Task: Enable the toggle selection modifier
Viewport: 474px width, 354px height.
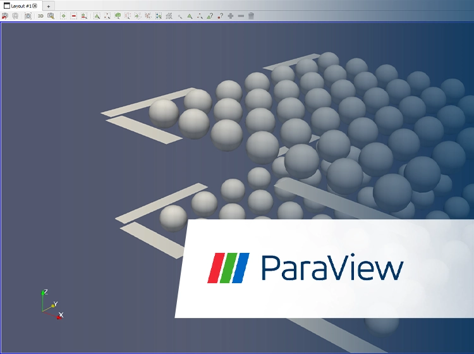Action: [84, 16]
